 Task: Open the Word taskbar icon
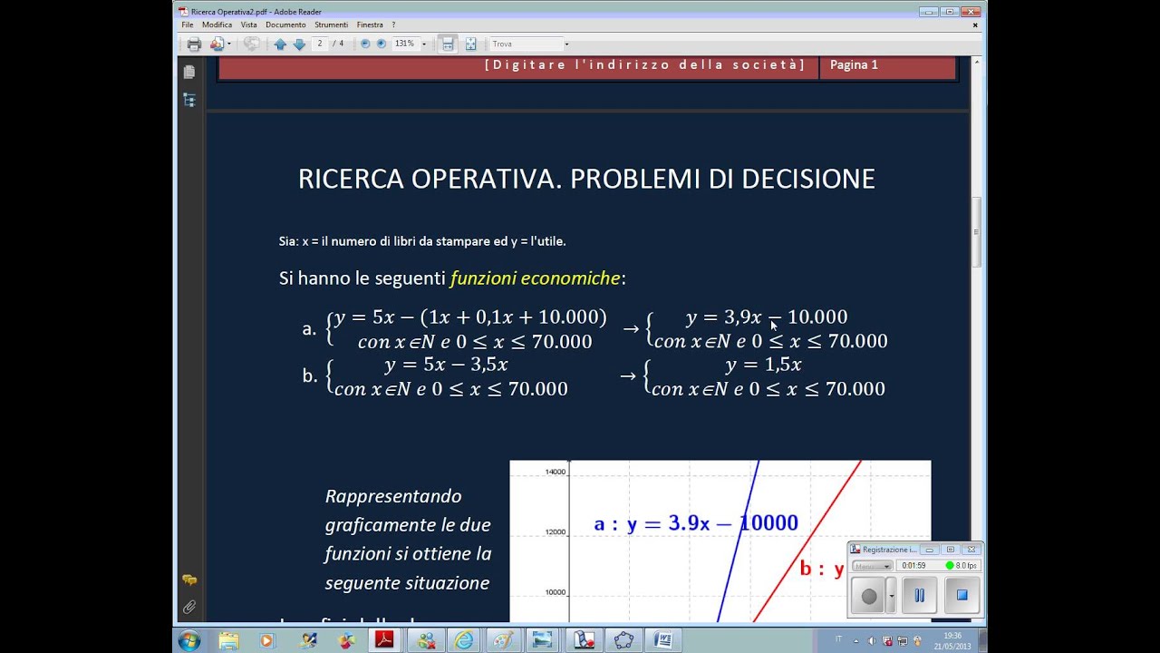663,640
